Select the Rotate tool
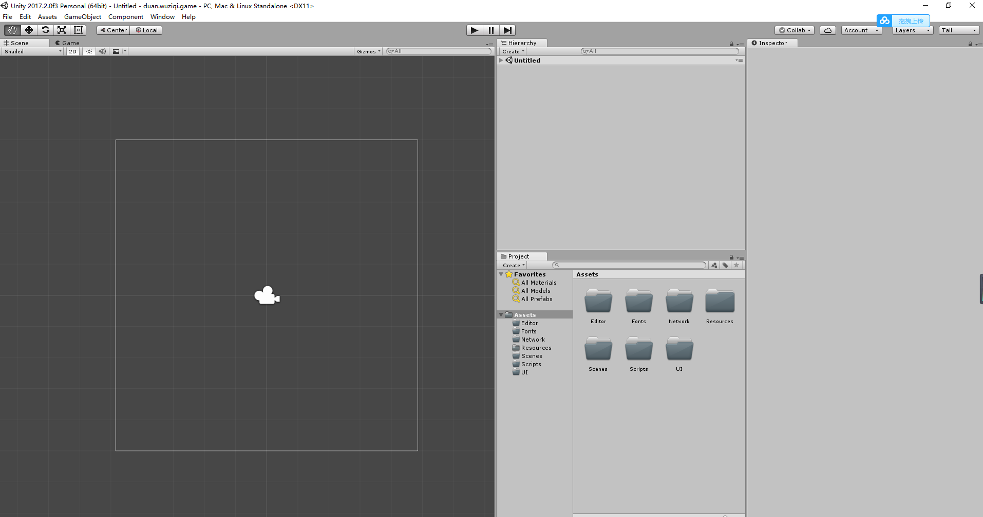 pyautogui.click(x=45, y=30)
